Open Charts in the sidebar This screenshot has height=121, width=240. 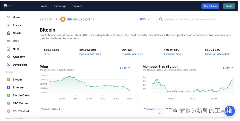coord(17,33)
